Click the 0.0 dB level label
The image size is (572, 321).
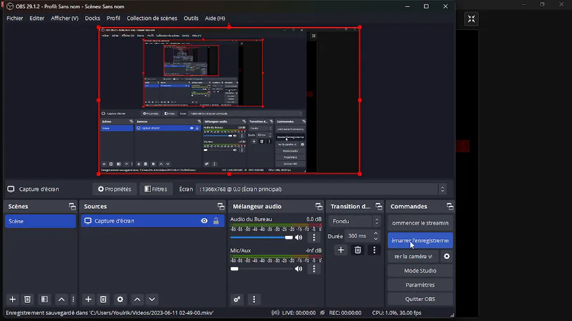[314, 219]
